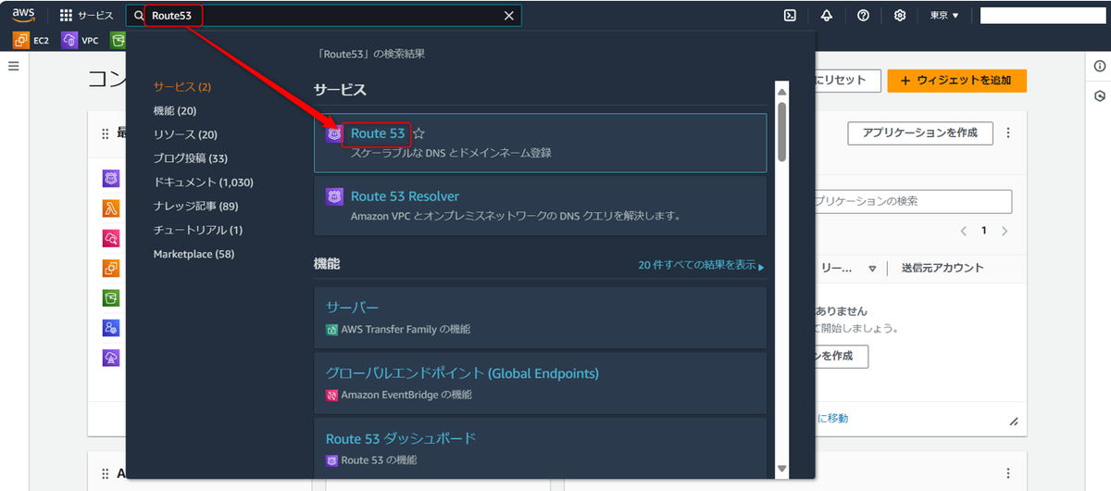
Task: Click the アプリケーションを作成 button
Action: 919,132
